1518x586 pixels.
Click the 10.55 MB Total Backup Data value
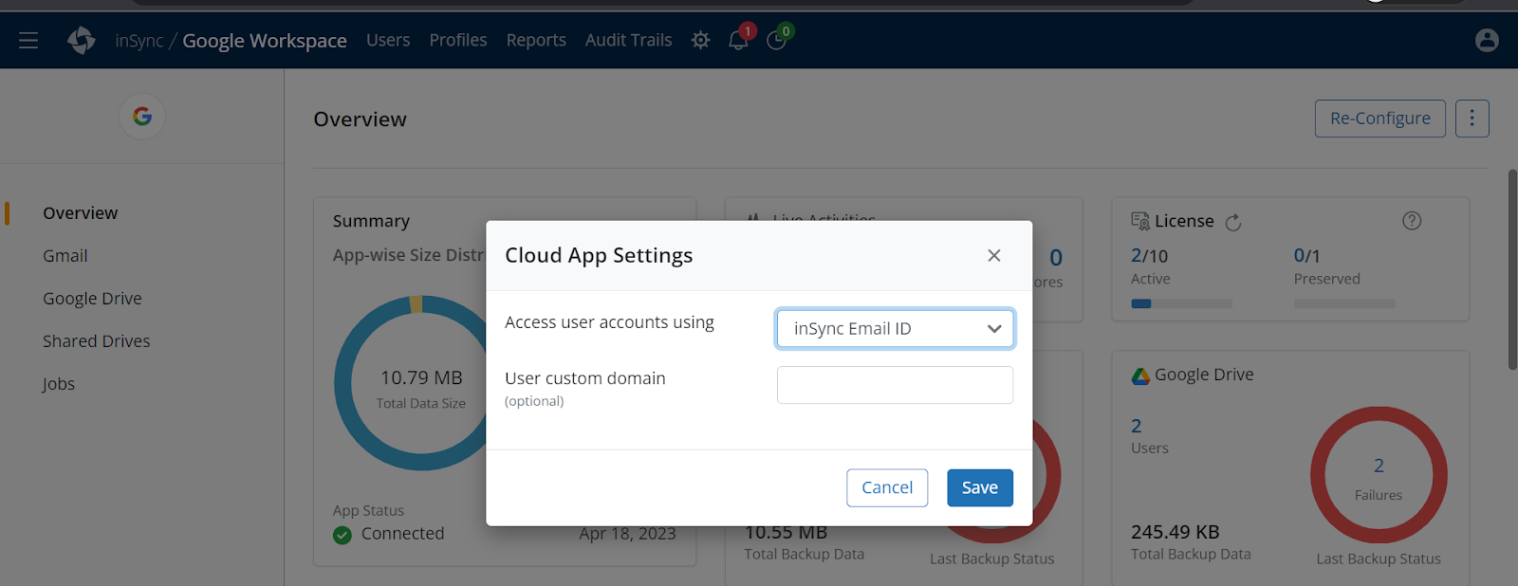click(x=787, y=533)
